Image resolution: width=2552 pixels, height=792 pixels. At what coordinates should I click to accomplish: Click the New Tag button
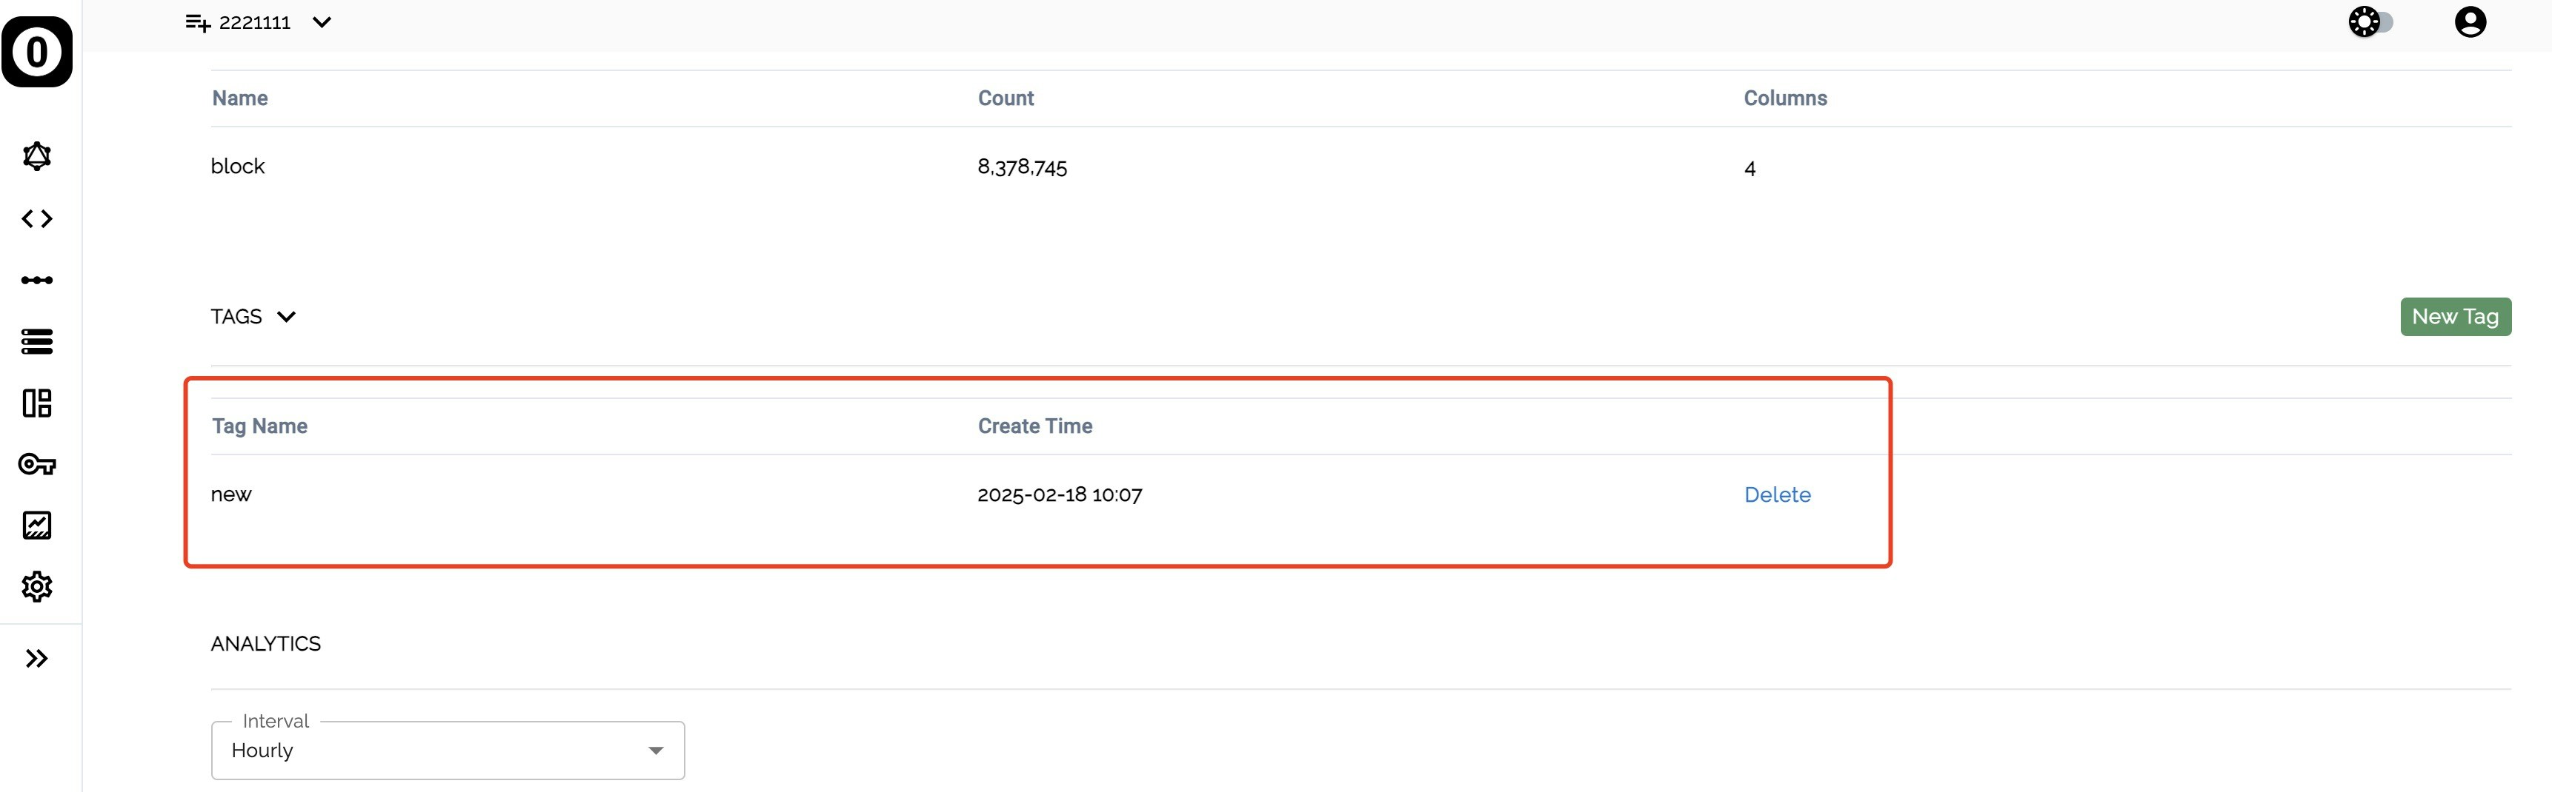tap(2455, 317)
